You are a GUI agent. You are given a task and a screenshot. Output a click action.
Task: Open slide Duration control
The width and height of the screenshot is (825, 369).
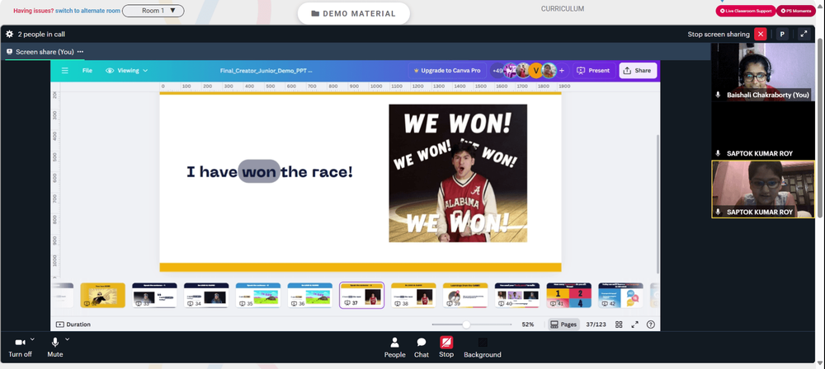(x=73, y=325)
